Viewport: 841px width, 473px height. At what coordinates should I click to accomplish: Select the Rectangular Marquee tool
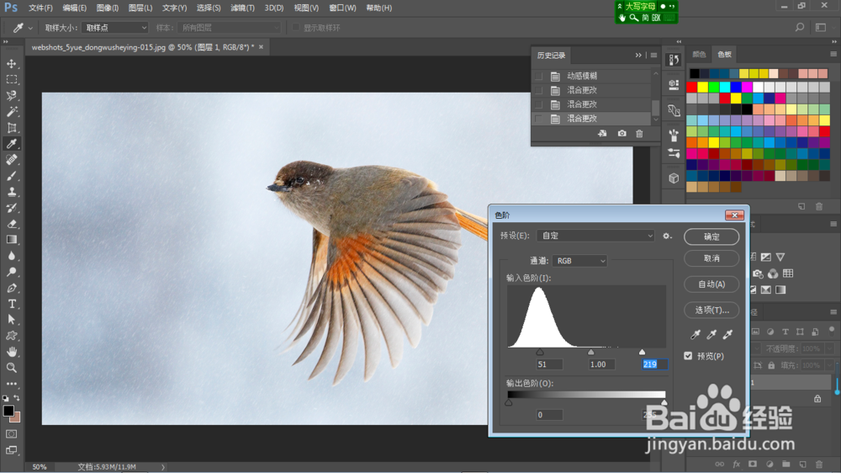pos(11,79)
